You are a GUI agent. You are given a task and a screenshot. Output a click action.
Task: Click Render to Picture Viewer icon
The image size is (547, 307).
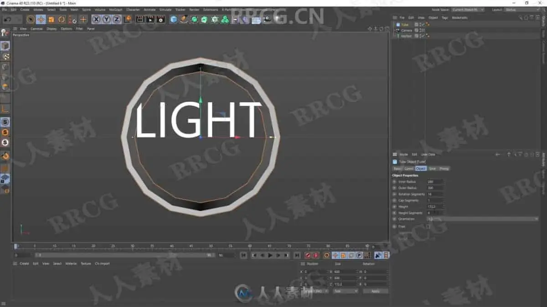coord(150,19)
